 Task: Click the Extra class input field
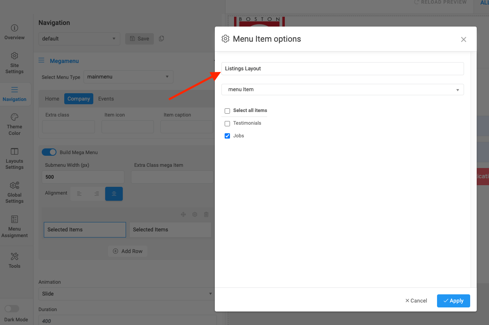pos(68,127)
